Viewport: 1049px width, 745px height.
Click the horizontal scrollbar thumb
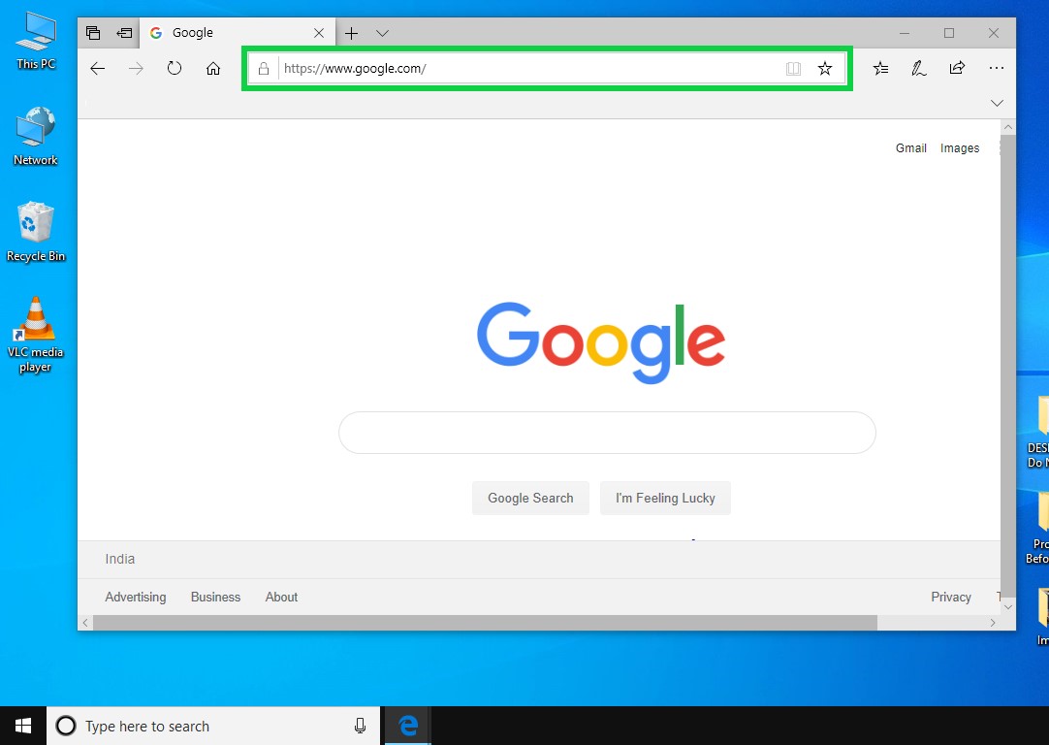pyautogui.click(x=485, y=623)
